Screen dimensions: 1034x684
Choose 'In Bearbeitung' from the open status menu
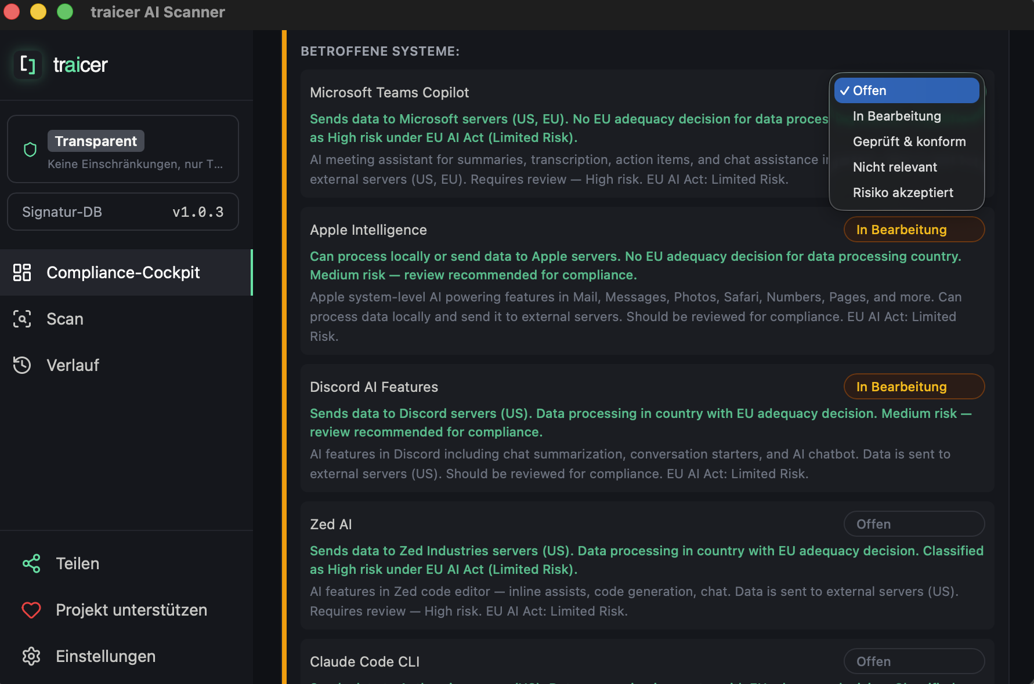pos(896,116)
